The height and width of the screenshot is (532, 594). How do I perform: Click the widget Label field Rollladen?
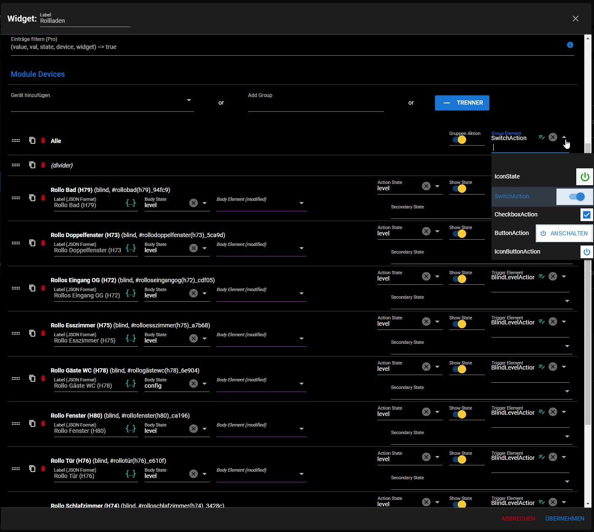point(85,21)
